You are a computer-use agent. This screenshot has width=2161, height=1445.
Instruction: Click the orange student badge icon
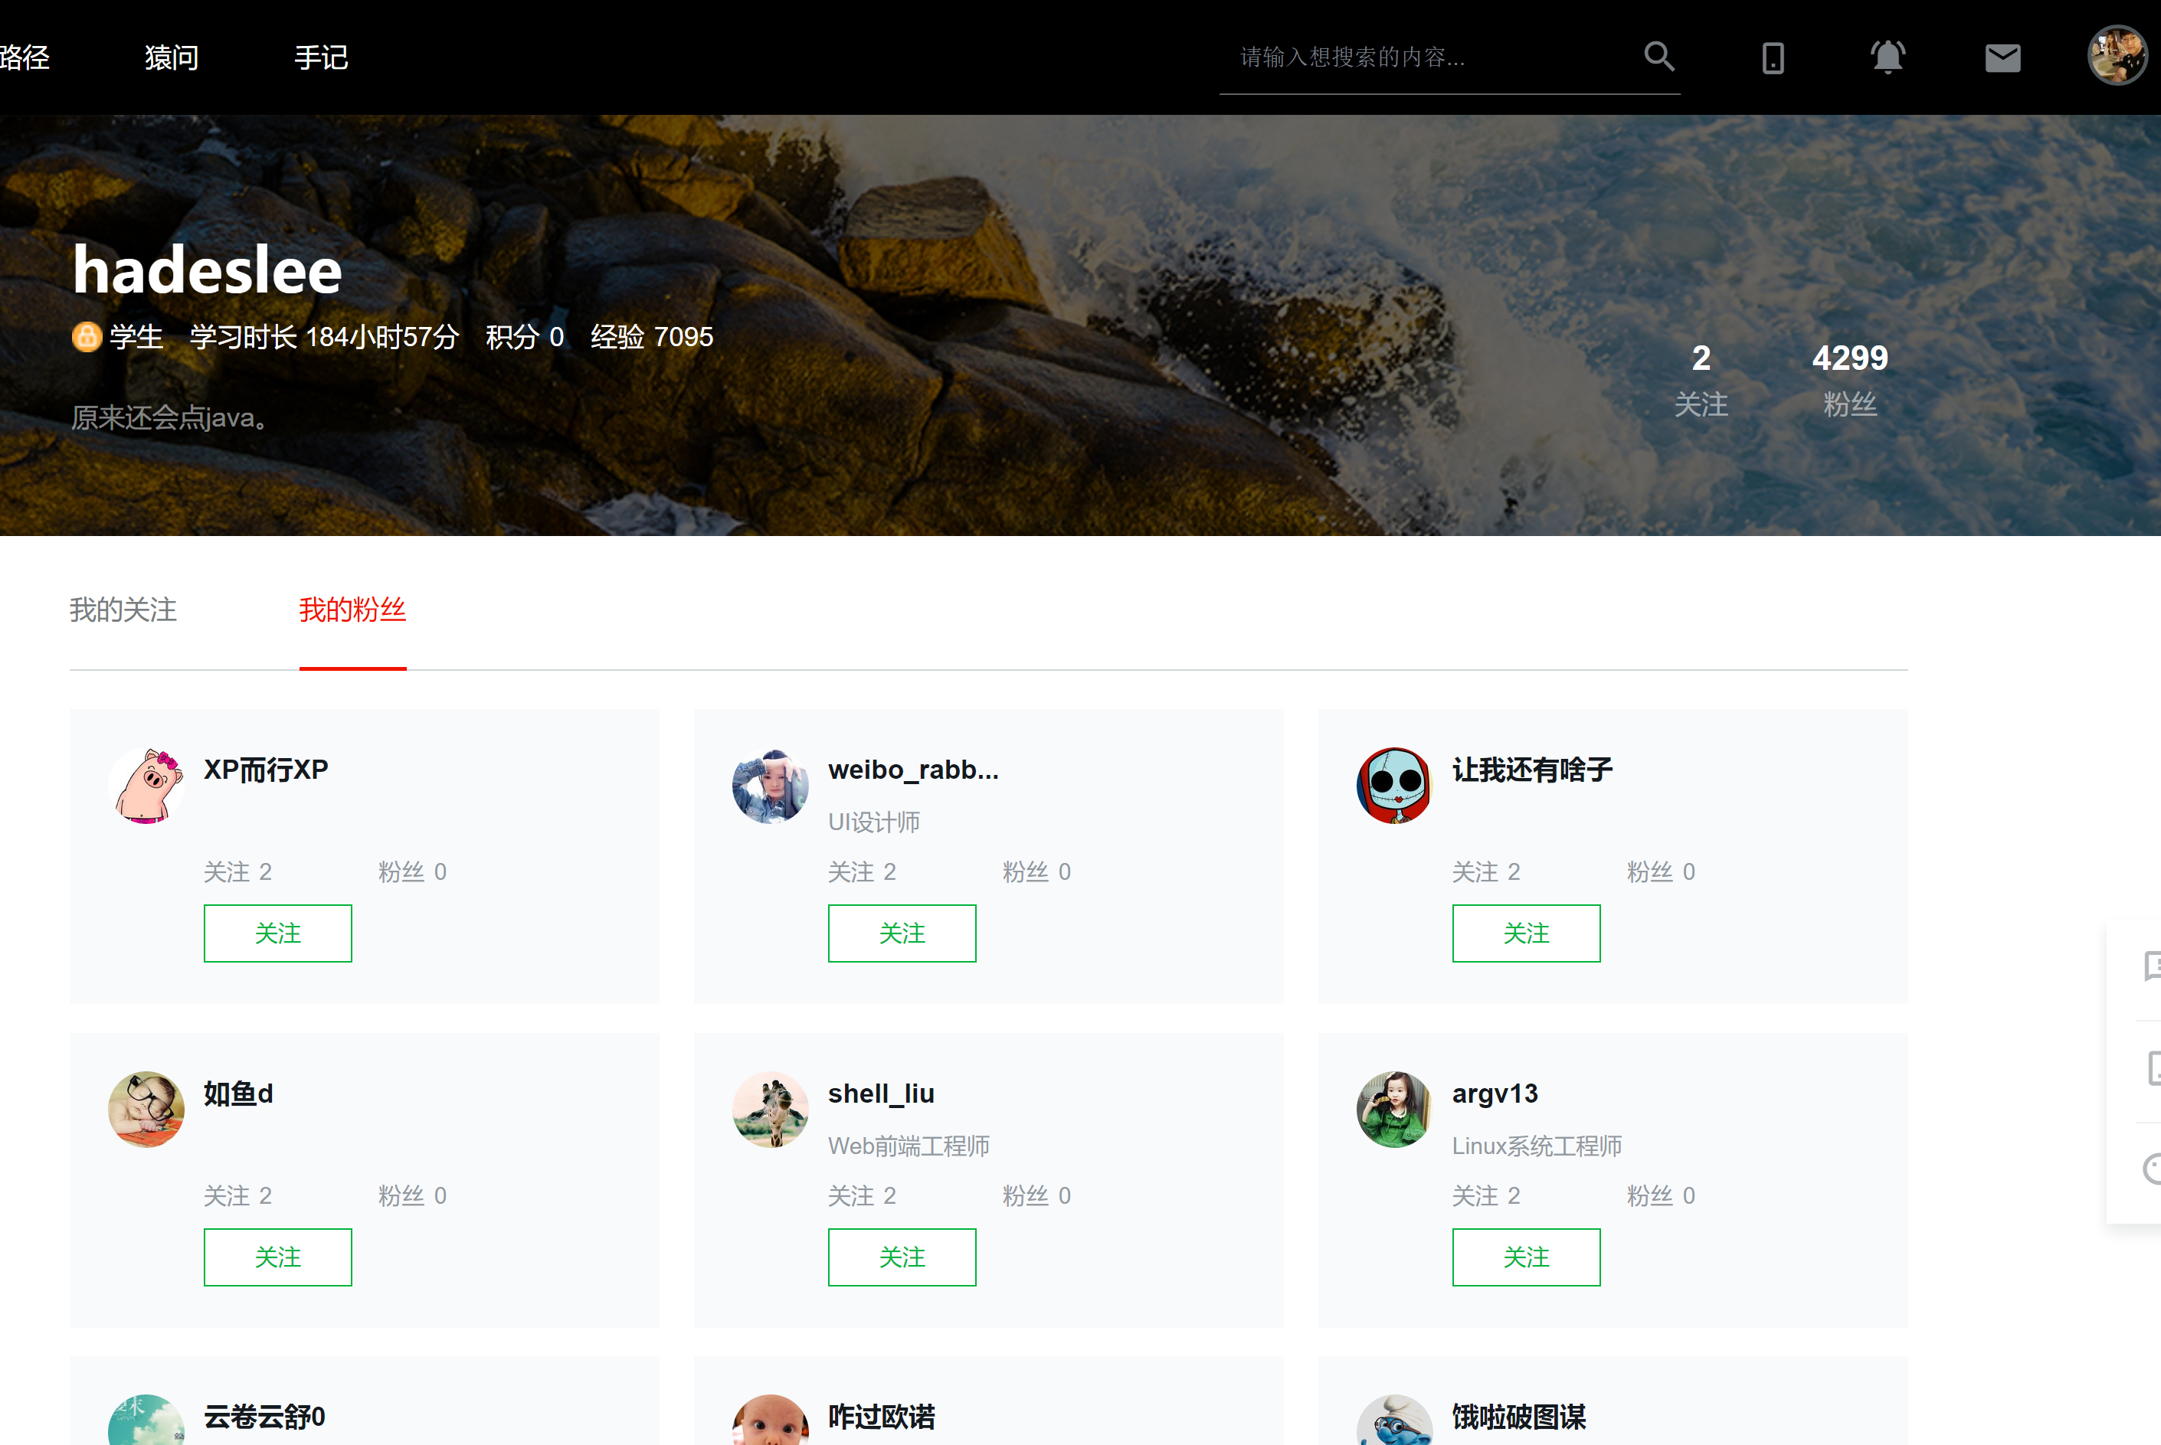point(87,336)
